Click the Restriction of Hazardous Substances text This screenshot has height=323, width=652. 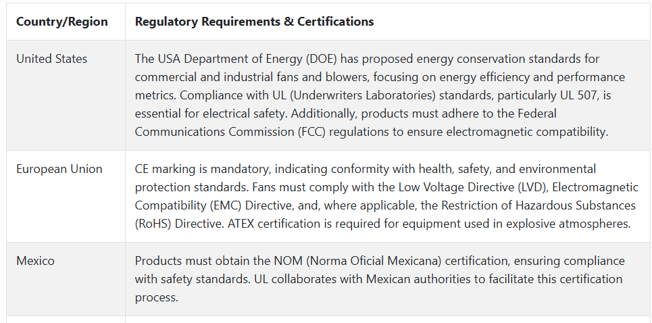point(538,206)
